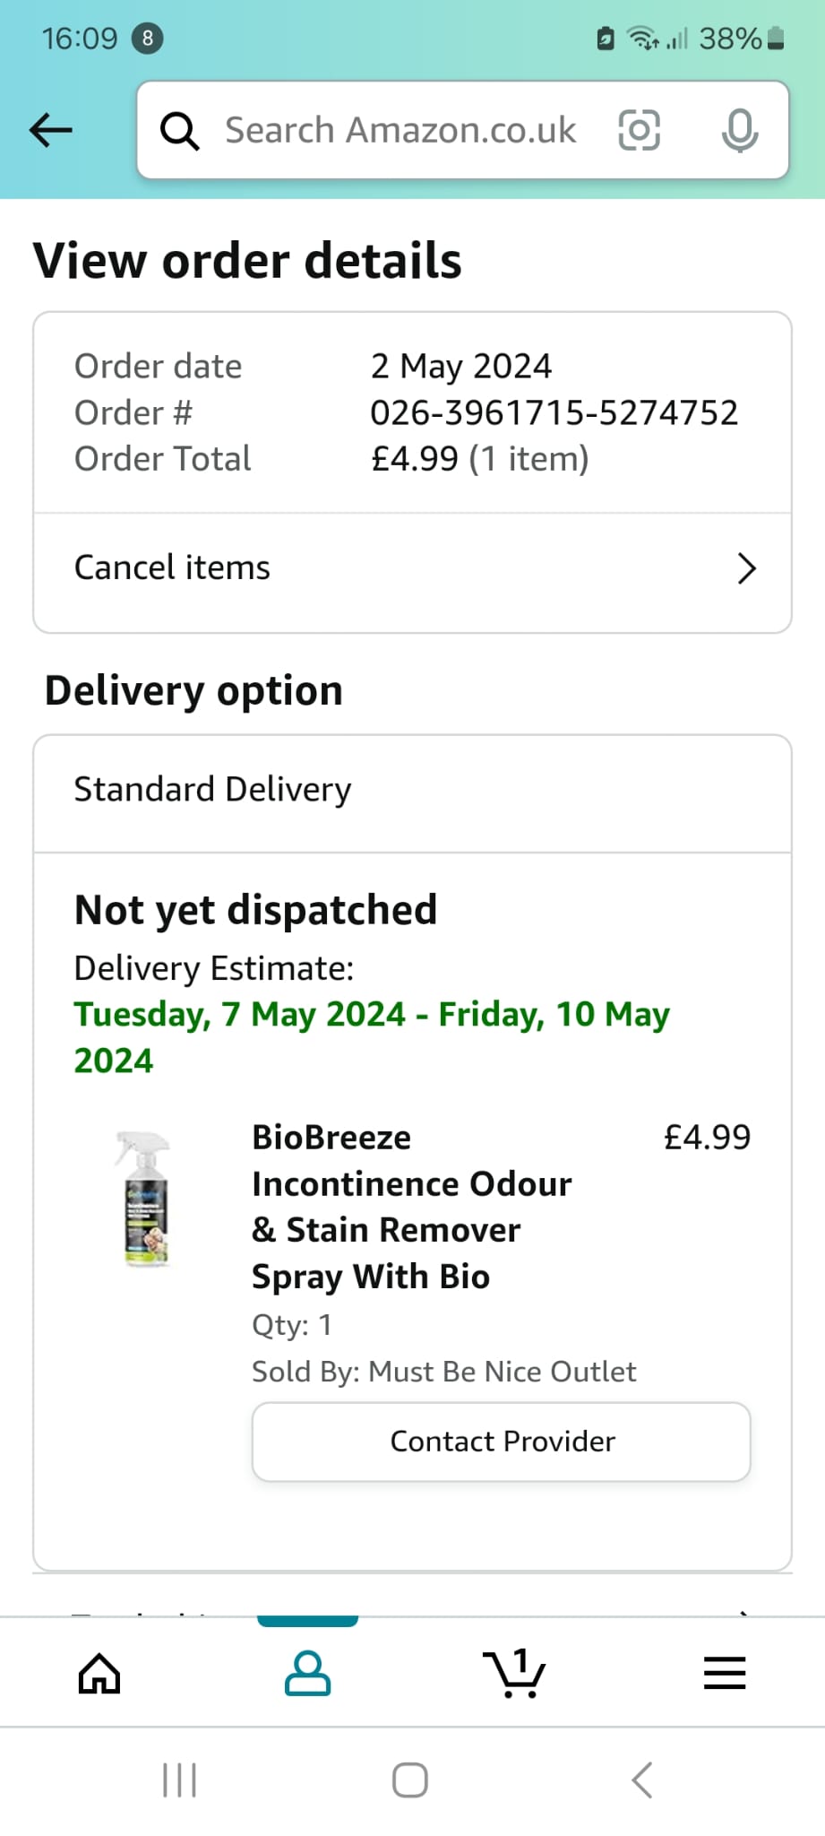Select the Standard Delivery row
This screenshot has height=1836, width=825.
click(x=413, y=791)
